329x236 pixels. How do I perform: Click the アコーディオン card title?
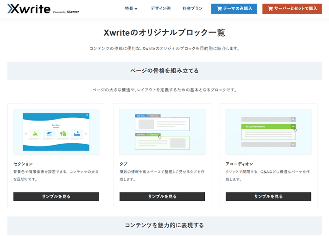click(239, 164)
